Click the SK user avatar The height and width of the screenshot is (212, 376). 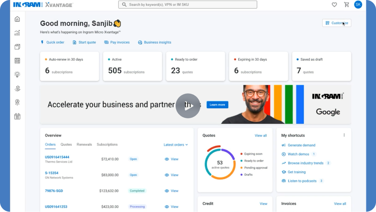pyautogui.click(x=358, y=5)
